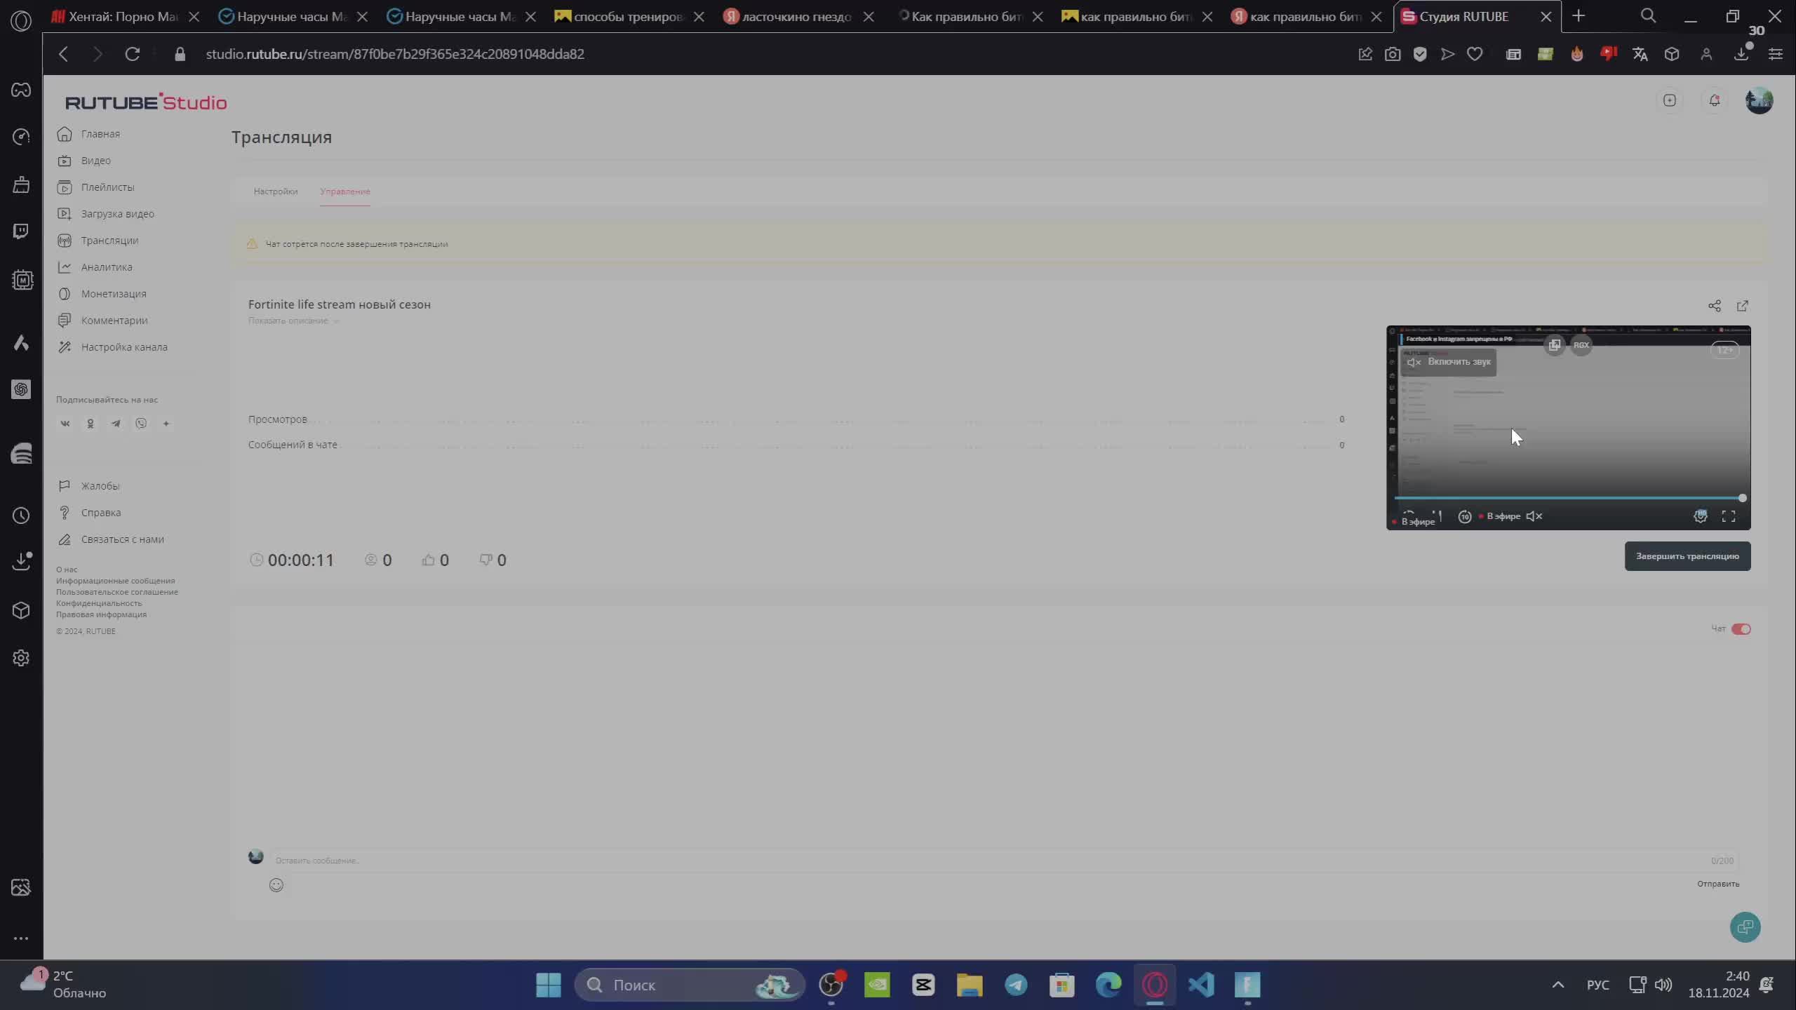1796x1010 pixels.
Task: Switch to the Настройки tab
Action: [276, 191]
